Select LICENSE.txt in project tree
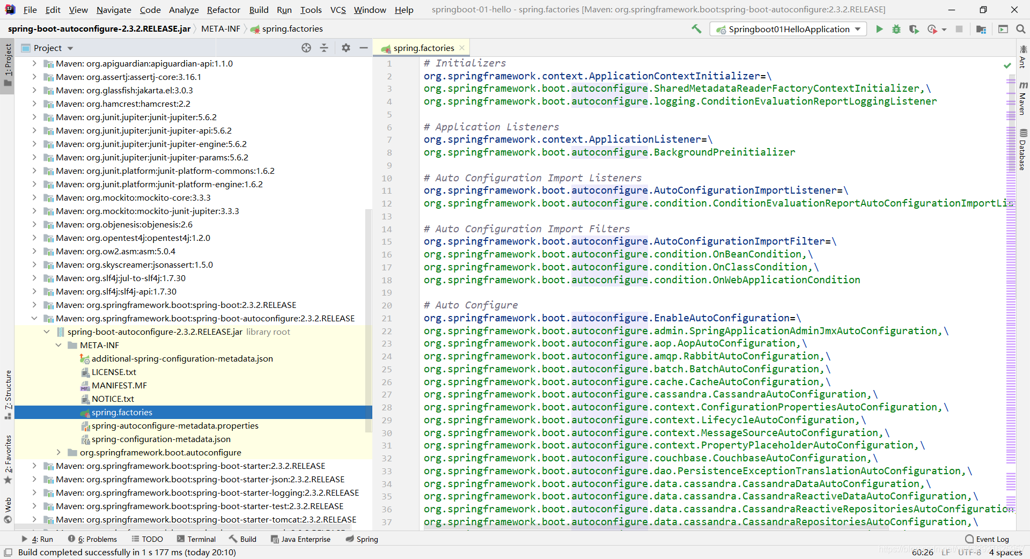The width and height of the screenshot is (1030, 559). [x=114, y=372]
